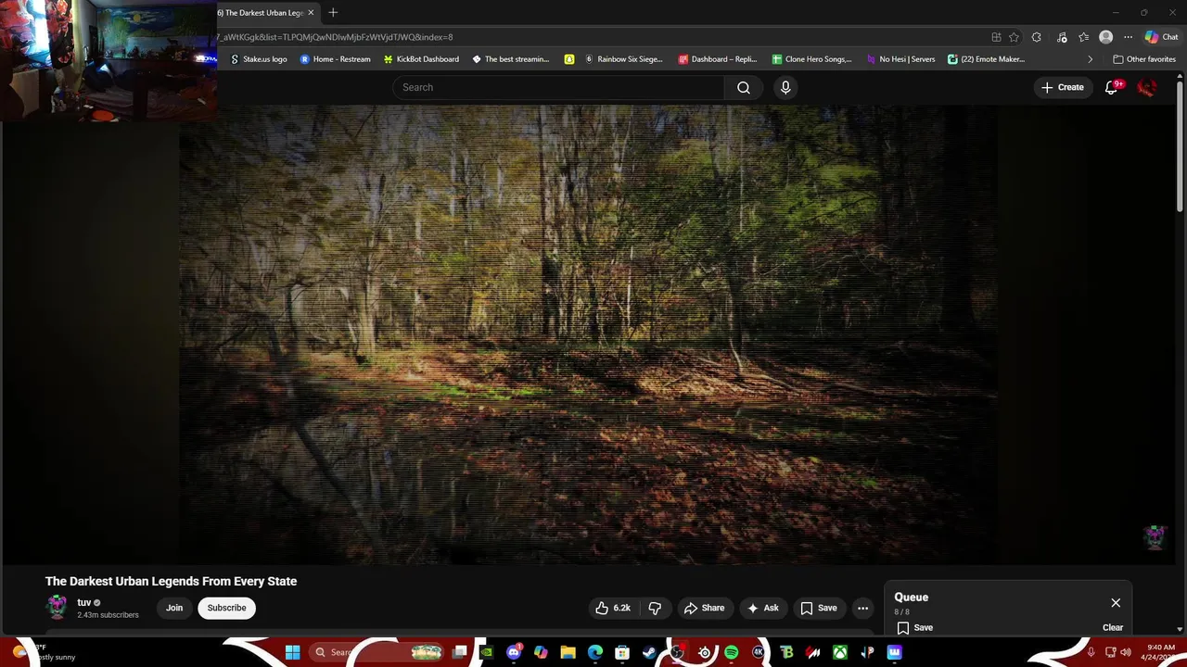1187x667 pixels.
Task: Open Edge media control music icon
Action: pyautogui.click(x=1060, y=37)
